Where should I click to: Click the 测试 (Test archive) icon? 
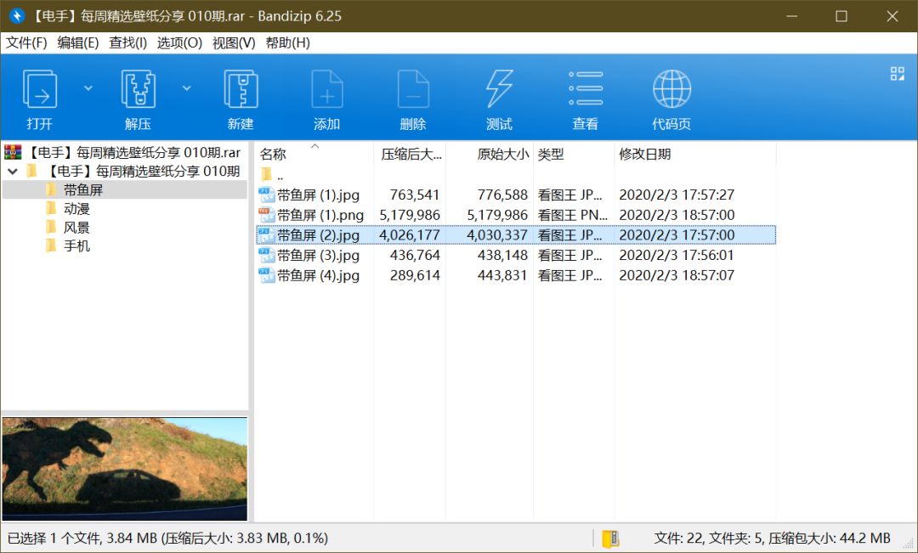coord(499,88)
